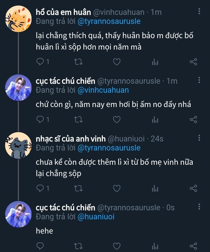Like the "hehe" tweet

click(x=117, y=246)
